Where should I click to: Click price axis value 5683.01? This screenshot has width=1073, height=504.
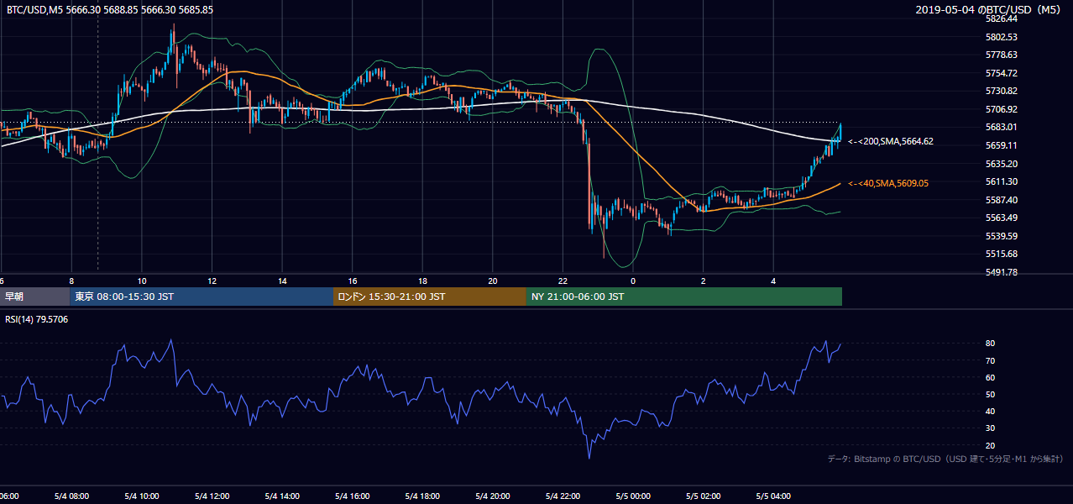tap(1002, 127)
